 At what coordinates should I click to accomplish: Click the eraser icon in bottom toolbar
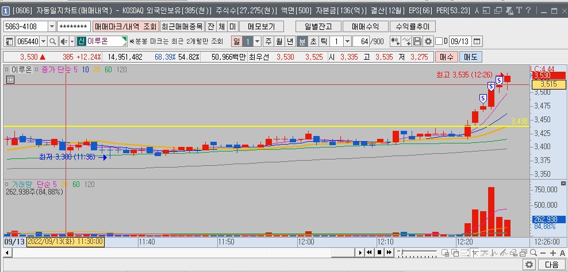click(514, 252)
